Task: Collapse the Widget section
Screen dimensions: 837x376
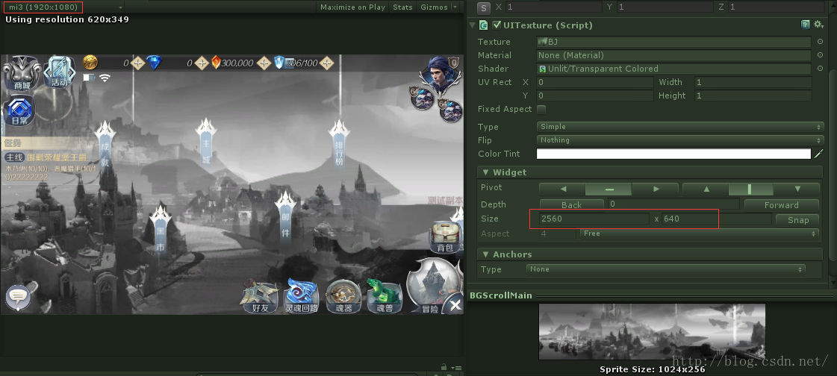Action: (486, 172)
